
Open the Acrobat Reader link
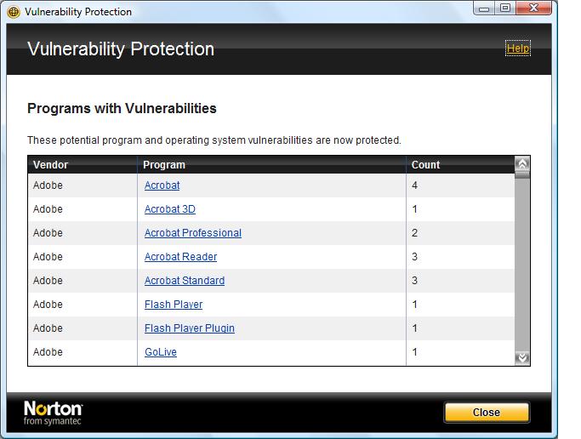180,256
